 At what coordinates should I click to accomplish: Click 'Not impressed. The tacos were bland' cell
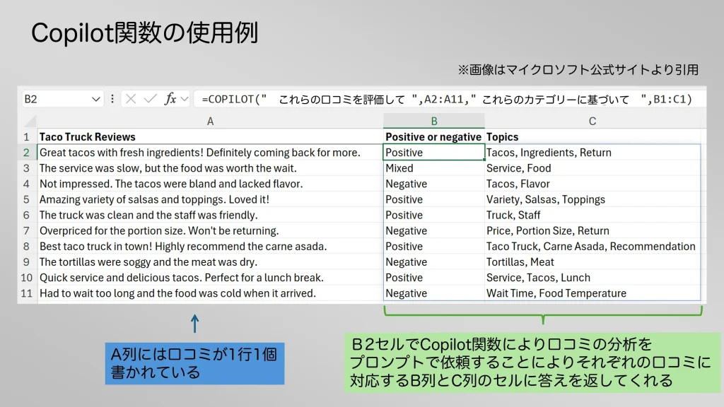pyautogui.click(x=210, y=184)
